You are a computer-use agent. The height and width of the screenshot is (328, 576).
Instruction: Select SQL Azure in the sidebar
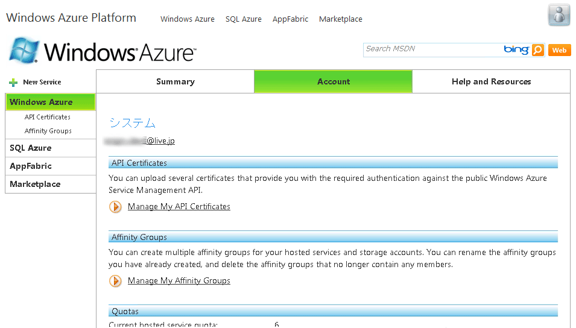[50, 148]
